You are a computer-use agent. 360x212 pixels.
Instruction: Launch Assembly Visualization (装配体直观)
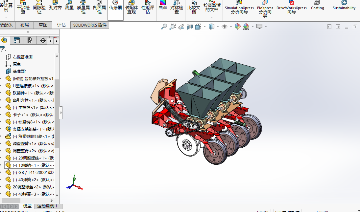(132, 7)
